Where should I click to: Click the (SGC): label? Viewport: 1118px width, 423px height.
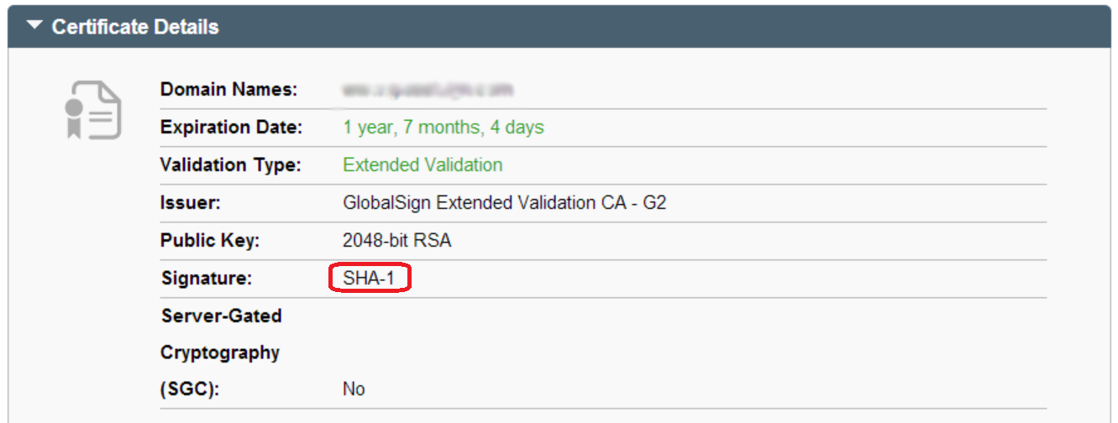coord(190,389)
